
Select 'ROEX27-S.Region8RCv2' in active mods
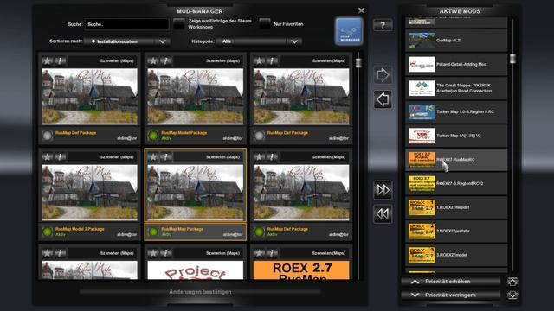tap(456, 183)
